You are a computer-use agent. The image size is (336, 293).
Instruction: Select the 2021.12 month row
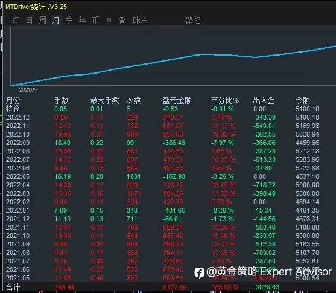(163, 219)
